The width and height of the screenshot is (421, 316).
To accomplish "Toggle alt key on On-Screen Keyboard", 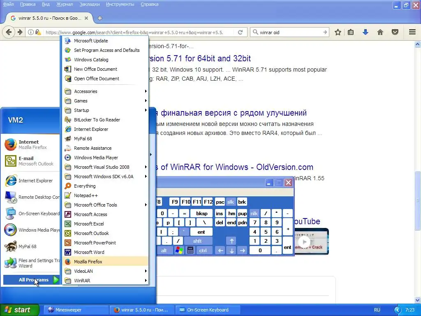I will click(164, 251).
